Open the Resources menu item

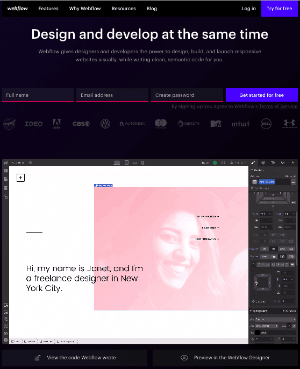tap(124, 9)
